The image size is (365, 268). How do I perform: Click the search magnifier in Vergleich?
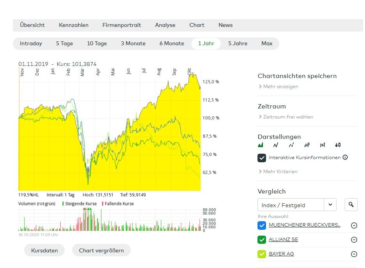pos(351,204)
